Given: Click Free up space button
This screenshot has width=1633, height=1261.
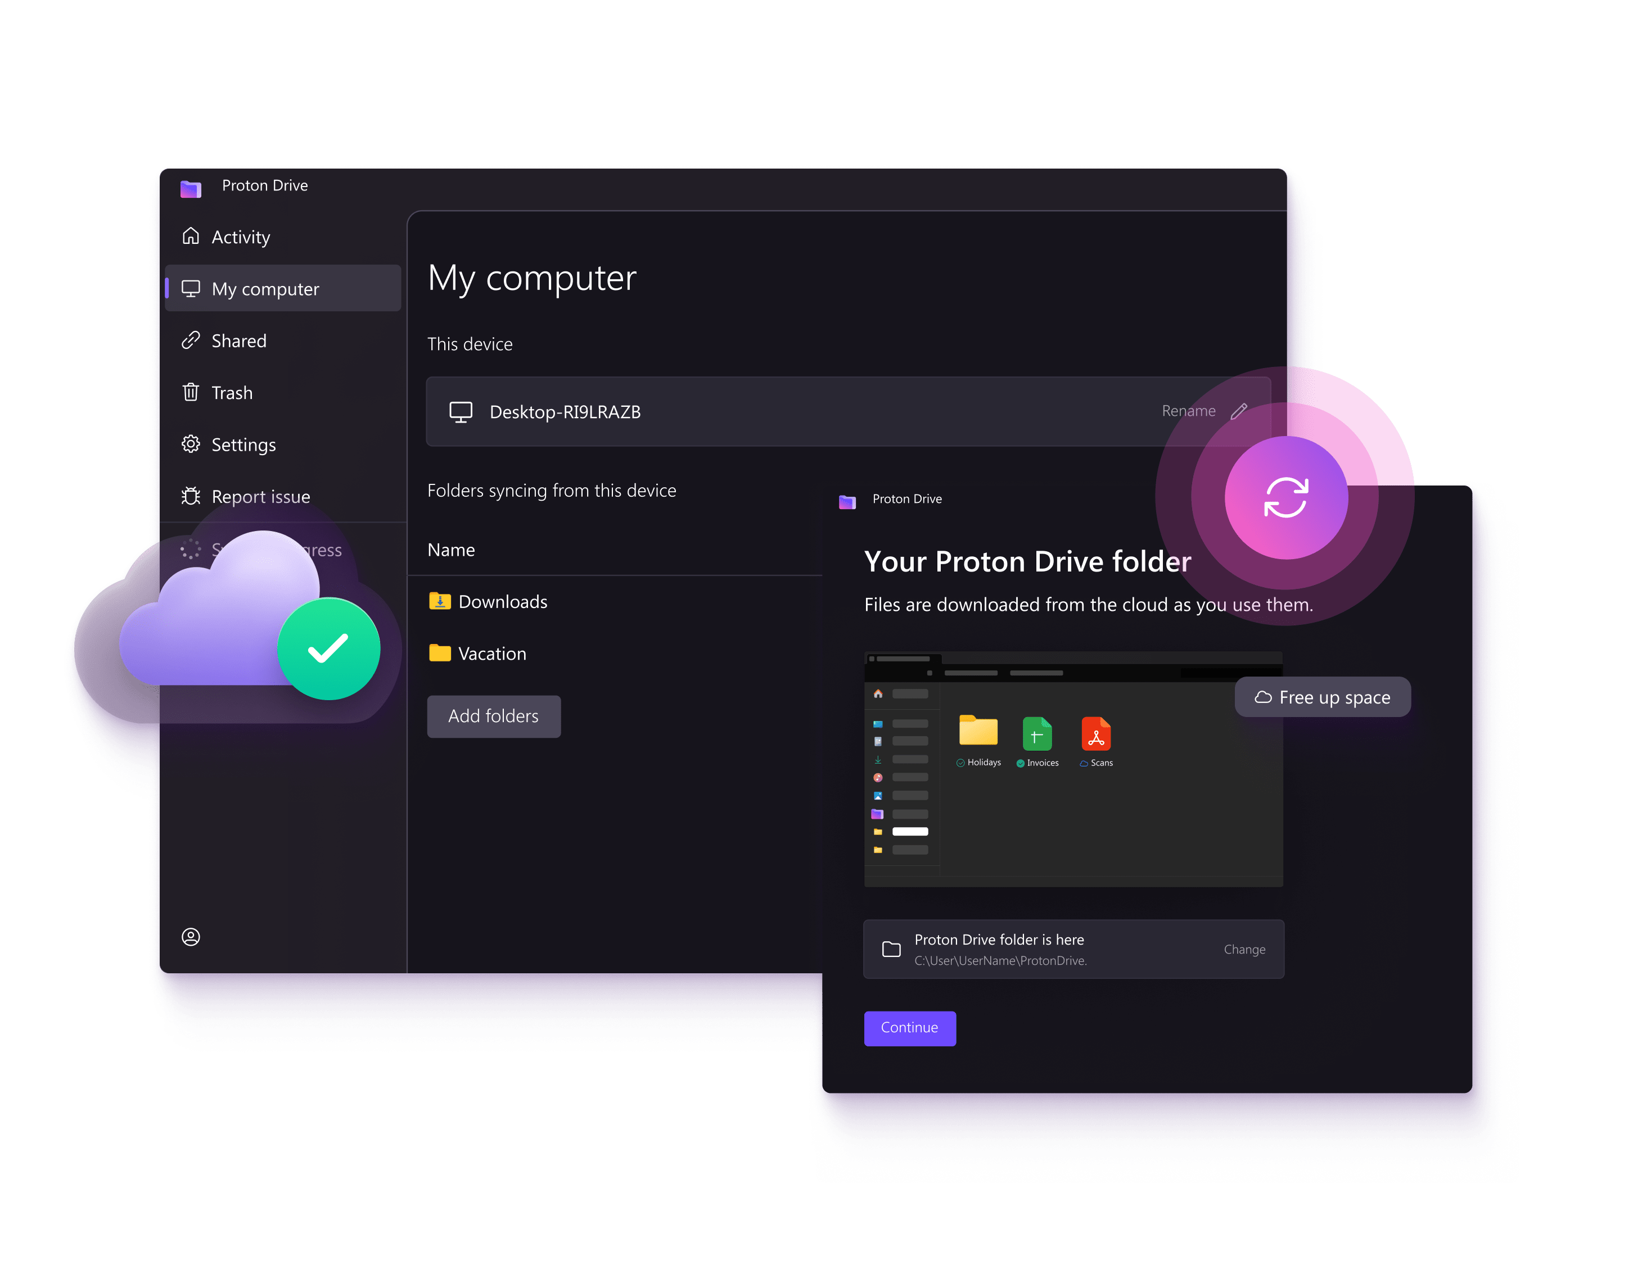Looking at the screenshot, I should click(x=1323, y=696).
